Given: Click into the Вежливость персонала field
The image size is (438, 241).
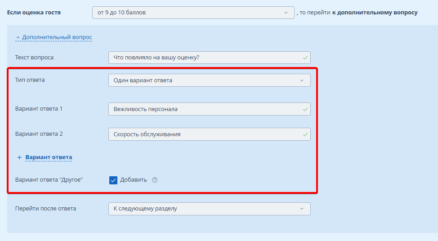Looking at the screenshot, I should click(205, 109).
